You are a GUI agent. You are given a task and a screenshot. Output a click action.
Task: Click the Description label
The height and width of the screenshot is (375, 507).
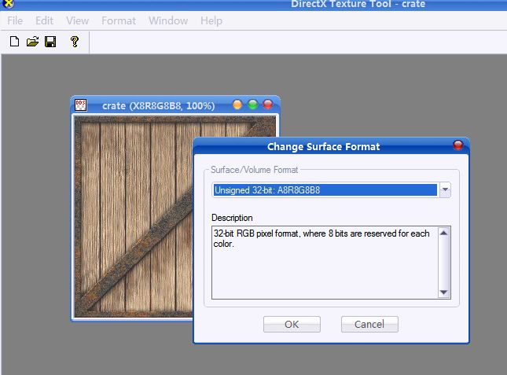(x=232, y=218)
